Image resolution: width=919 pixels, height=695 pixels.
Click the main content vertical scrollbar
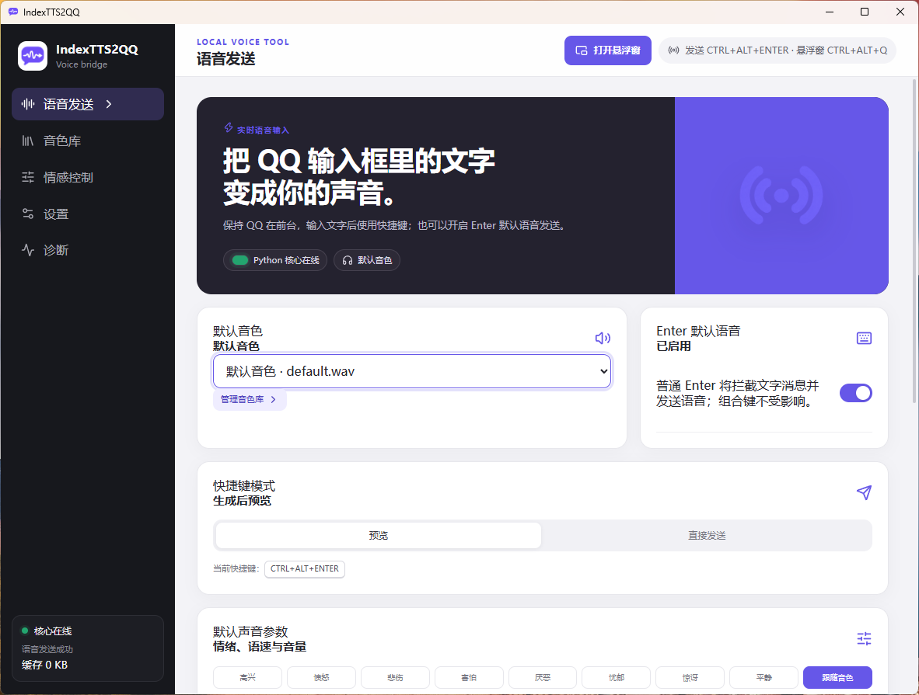914,242
